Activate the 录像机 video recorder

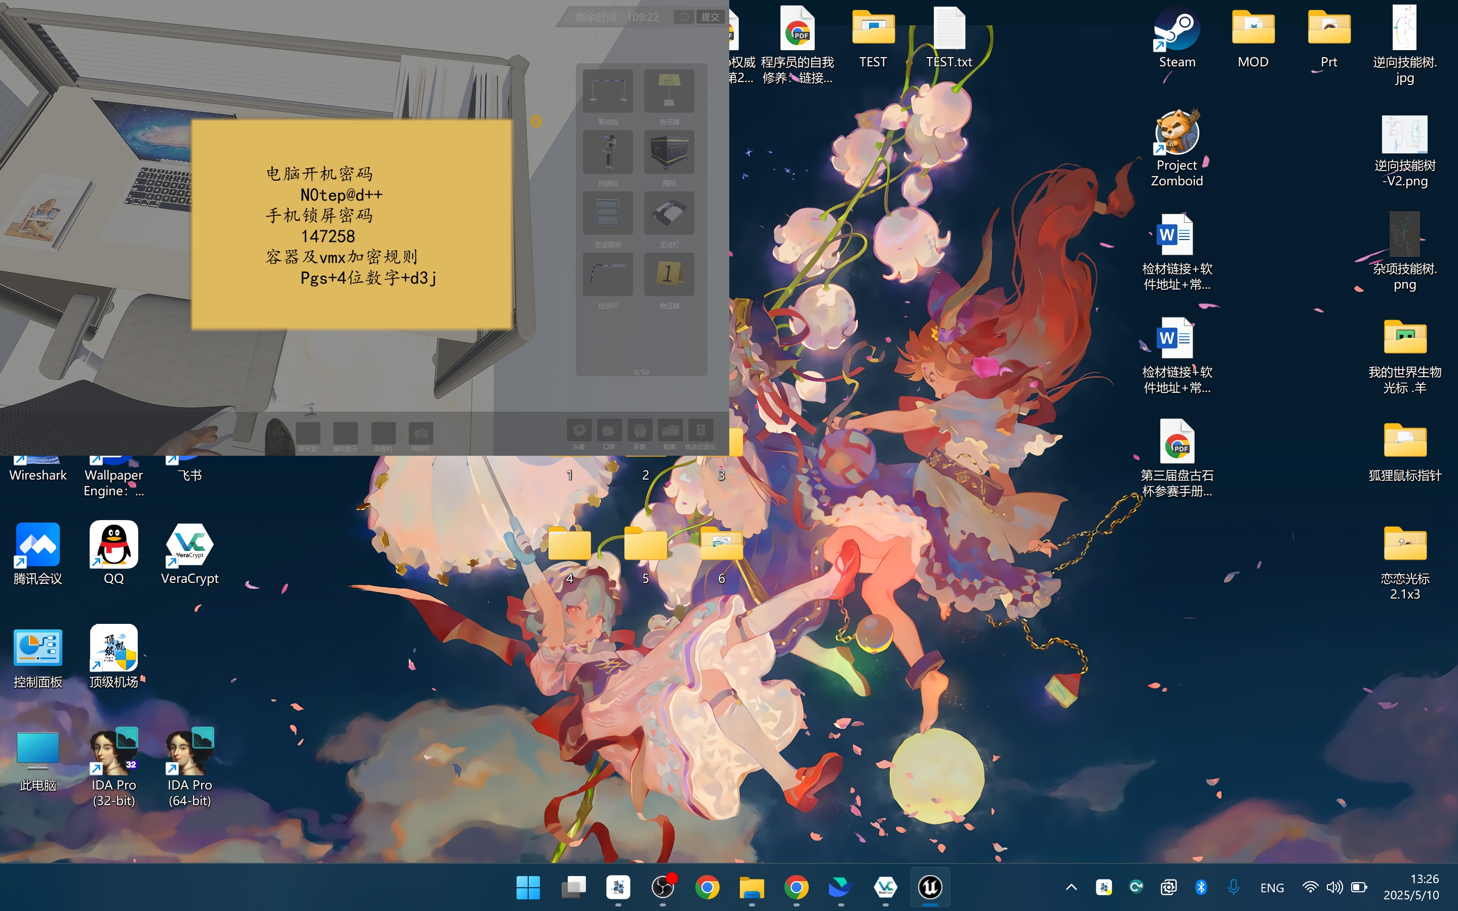click(383, 433)
